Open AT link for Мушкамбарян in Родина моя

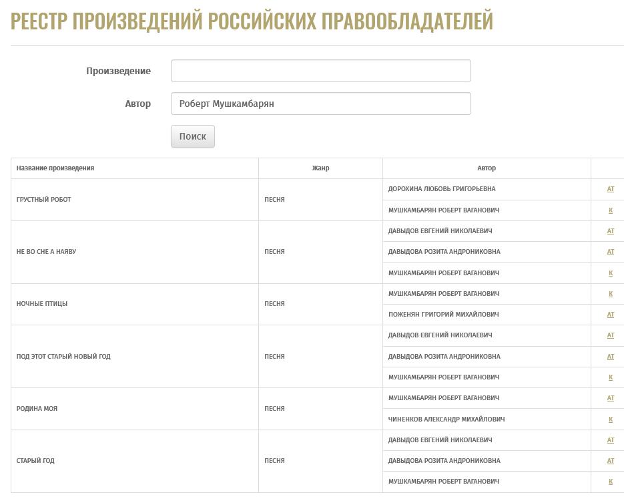pyautogui.click(x=611, y=398)
